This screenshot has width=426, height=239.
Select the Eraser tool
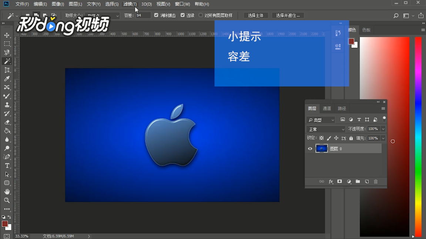tap(7, 122)
